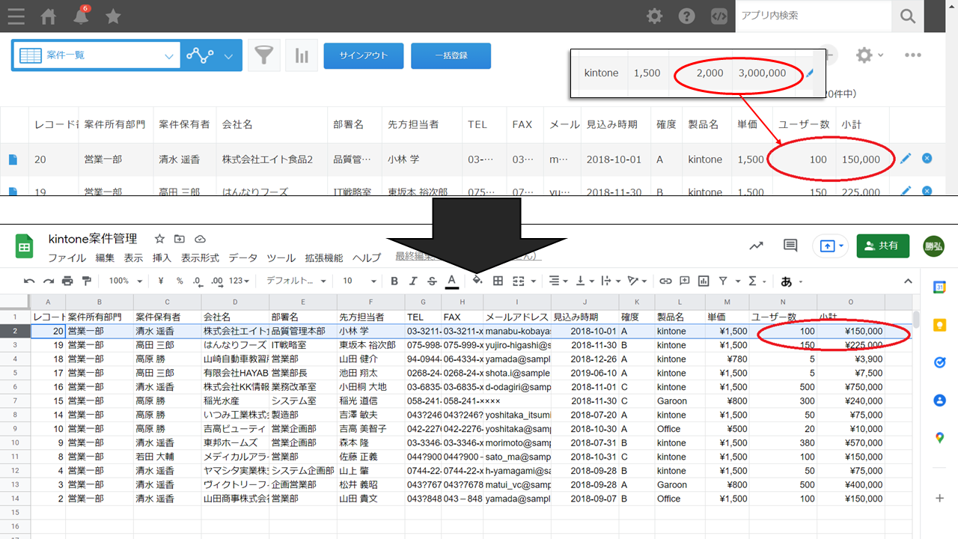Open record 20 details icon
958x539 pixels.
13,159
